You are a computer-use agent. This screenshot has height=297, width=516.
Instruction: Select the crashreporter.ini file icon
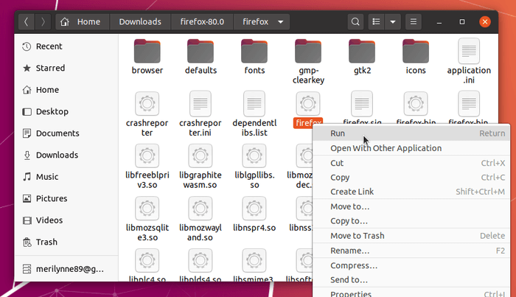(201, 104)
